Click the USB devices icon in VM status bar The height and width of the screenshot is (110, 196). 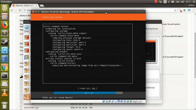[x=112, y=101]
